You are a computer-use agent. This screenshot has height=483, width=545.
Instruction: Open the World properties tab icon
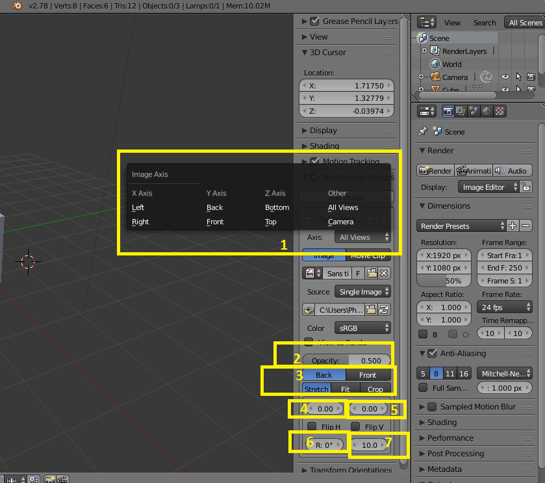tap(487, 111)
